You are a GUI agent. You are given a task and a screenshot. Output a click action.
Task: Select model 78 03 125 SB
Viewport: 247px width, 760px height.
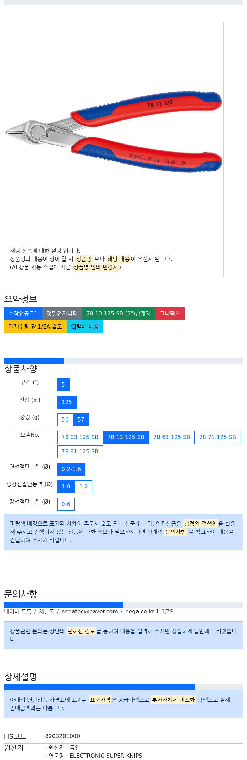[80, 437]
